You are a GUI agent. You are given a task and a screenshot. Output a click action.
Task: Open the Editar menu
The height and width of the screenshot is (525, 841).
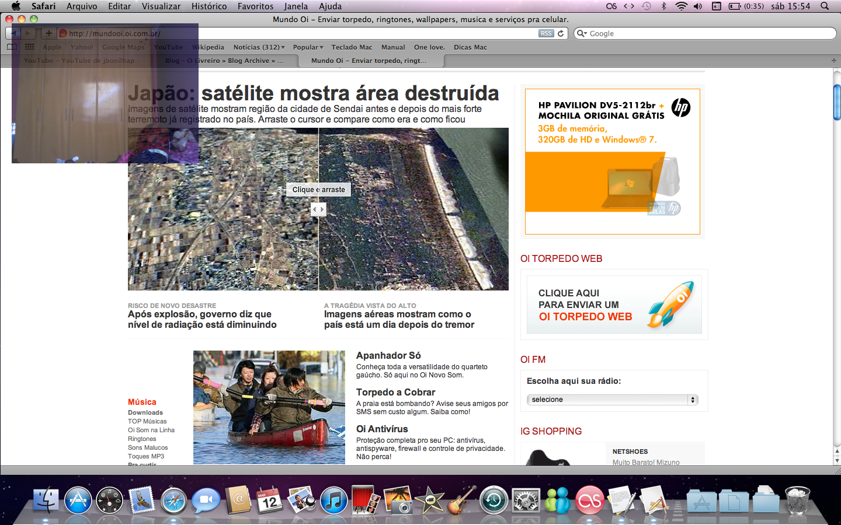(119, 6)
